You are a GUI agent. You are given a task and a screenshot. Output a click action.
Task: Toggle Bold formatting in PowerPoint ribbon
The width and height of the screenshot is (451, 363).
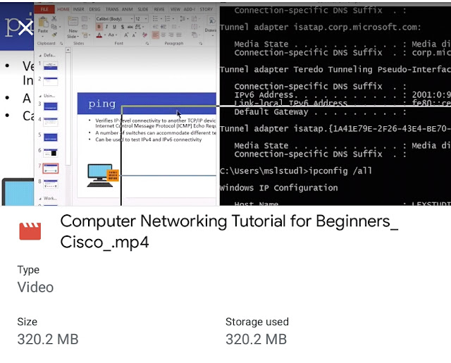pyautogui.click(x=99, y=27)
